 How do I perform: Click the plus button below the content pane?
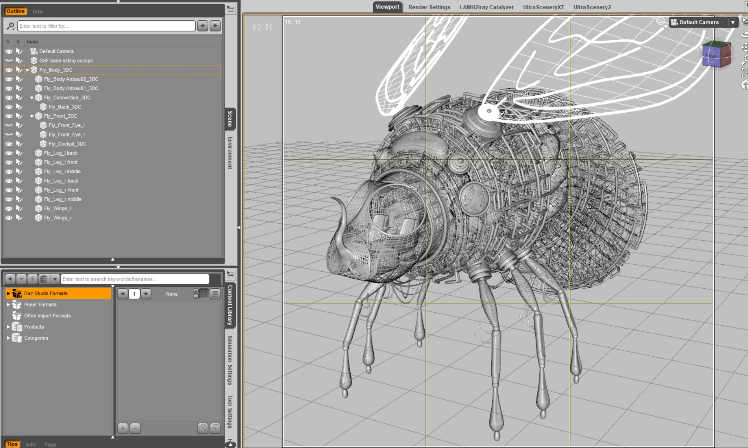tap(122, 428)
